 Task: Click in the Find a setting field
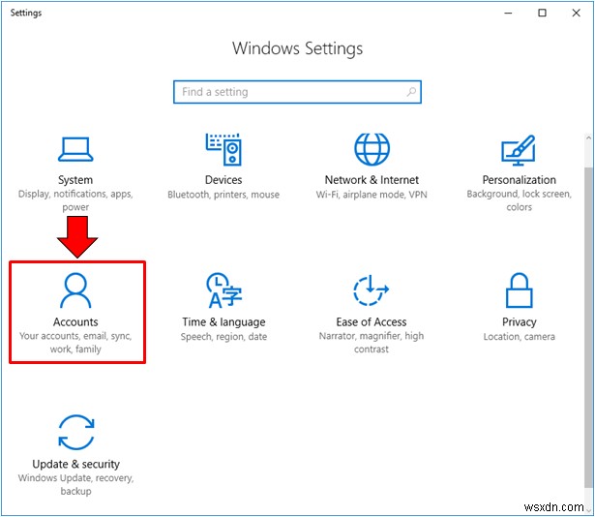coord(297,92)
